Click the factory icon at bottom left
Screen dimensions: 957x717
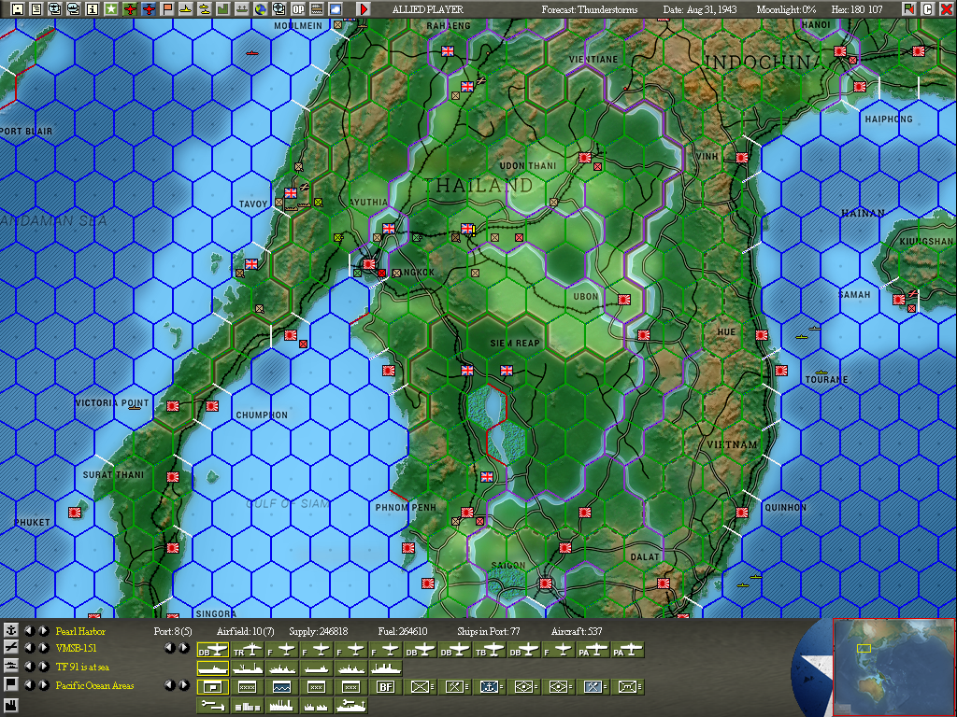(10, 706)
